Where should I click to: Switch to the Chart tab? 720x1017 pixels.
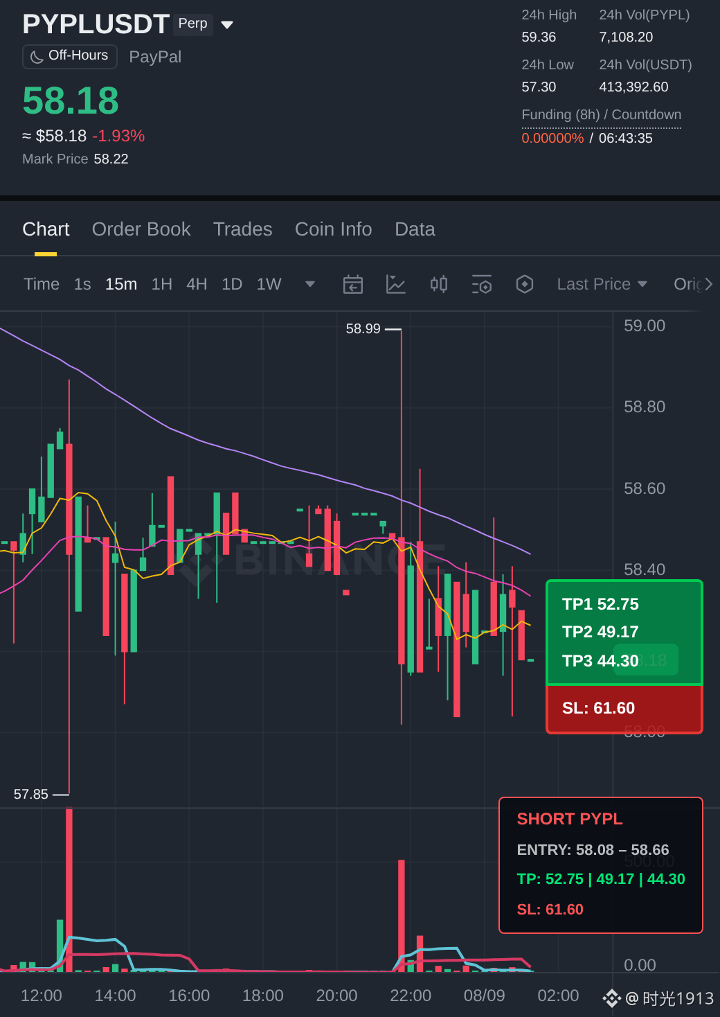pyautogui.click(x=46, y=229)
